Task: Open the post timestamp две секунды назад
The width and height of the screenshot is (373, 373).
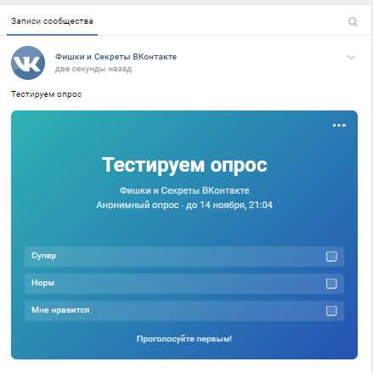Action: pyautogui.click(x=93, y=69)
